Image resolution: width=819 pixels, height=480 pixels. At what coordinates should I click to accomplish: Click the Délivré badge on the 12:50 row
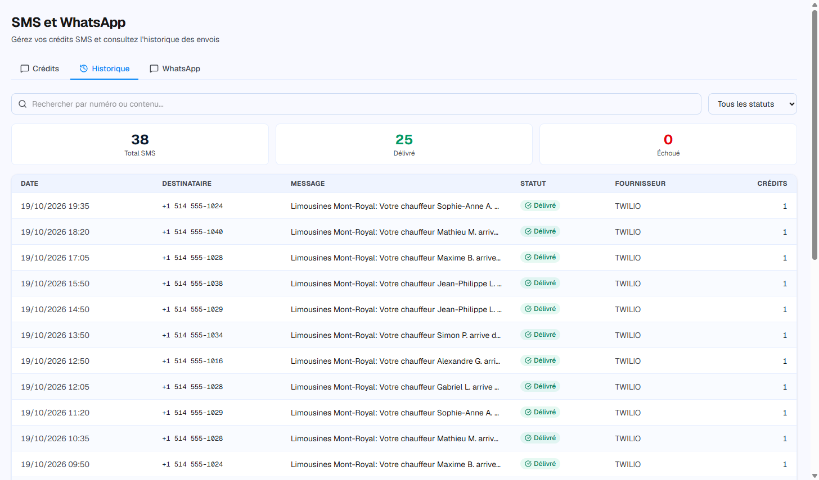coord(540,360)
